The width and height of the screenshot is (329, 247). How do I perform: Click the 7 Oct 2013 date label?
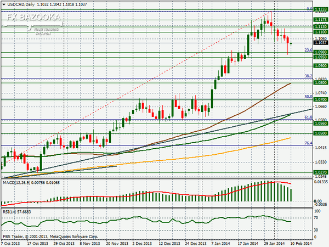(10, 244)
